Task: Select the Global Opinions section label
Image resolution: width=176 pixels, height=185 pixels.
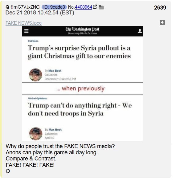Action: [x=37, y=98]
